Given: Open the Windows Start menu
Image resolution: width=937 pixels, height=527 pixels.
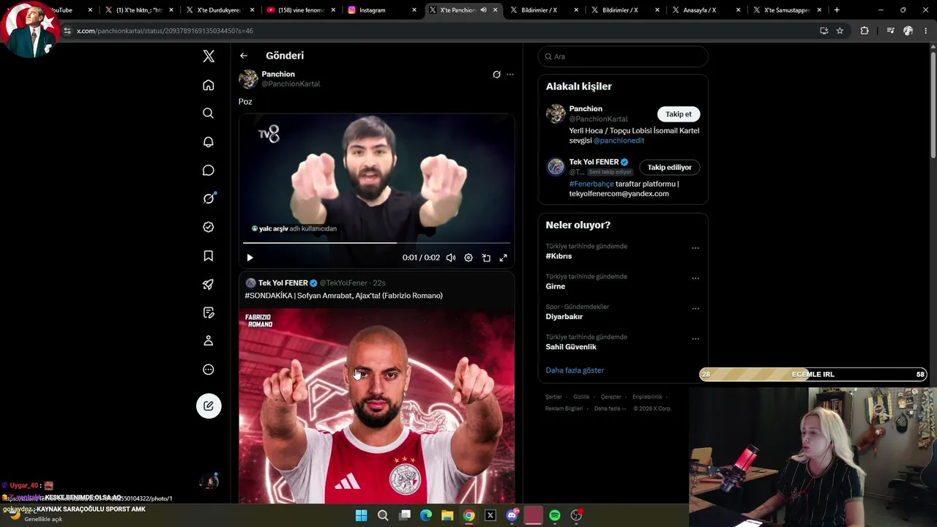Looking at the screenshot, I should coord(361,515).
